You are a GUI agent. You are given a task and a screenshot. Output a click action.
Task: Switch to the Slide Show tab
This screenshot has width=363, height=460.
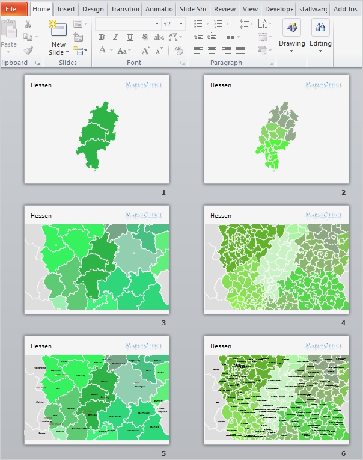(x=194, y=9)
